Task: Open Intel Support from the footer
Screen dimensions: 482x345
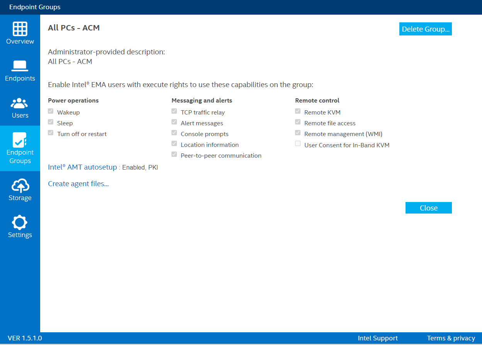Action: [x=378, y=338]
